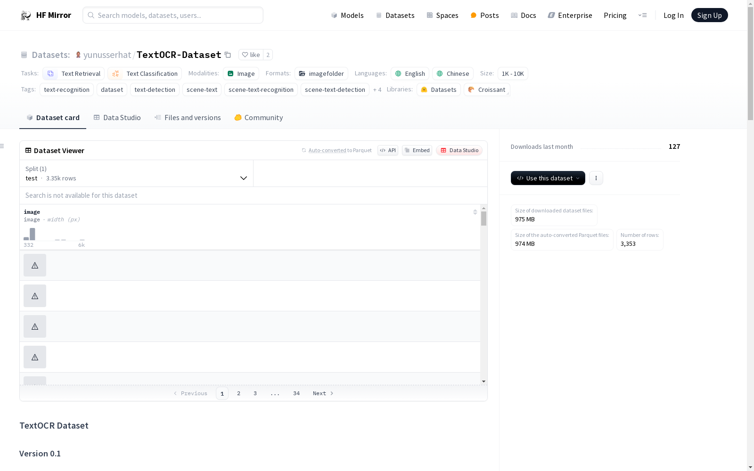Click the image column sort arrows
Image resolution: width=754 pixels, height=471 pixels.
pyautogui.click(x=475, y=212)
